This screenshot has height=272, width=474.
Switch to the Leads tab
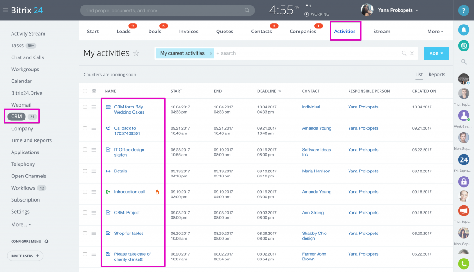click(x=123, y=31)
